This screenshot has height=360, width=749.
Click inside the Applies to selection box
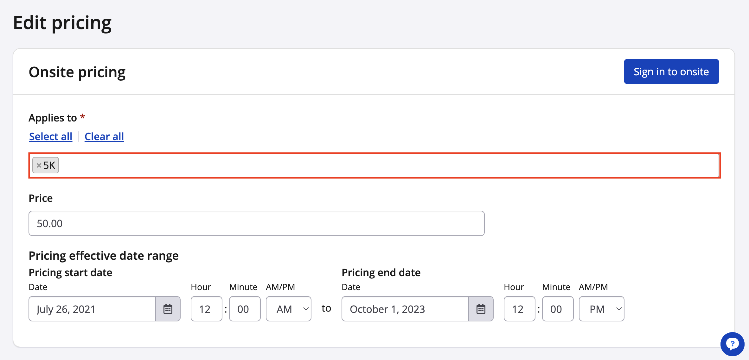[380, 165]
